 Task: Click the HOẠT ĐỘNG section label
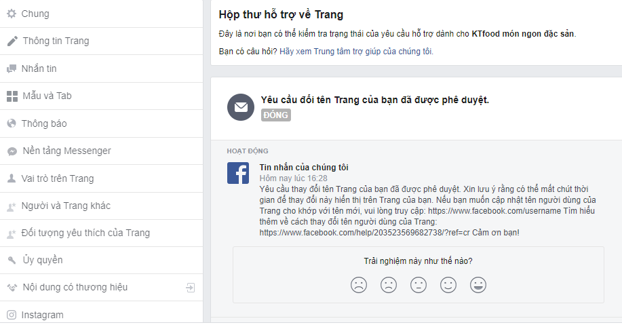click(248, 151)
